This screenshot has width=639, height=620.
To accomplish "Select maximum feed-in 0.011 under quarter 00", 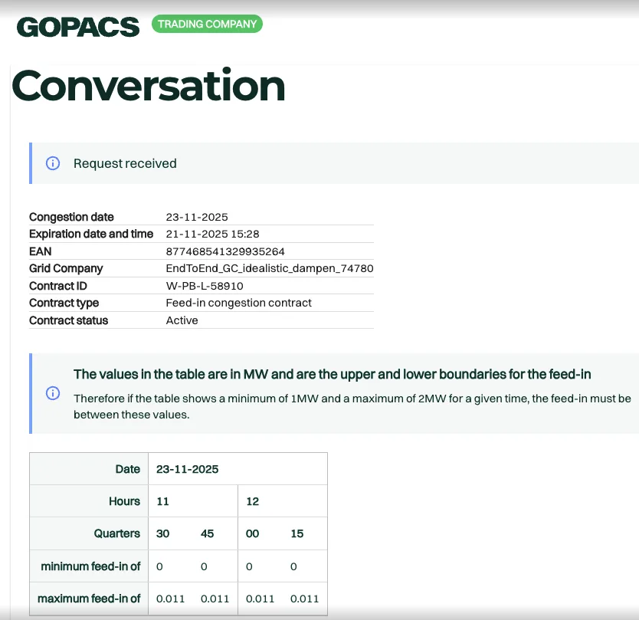I will point(260,599).
